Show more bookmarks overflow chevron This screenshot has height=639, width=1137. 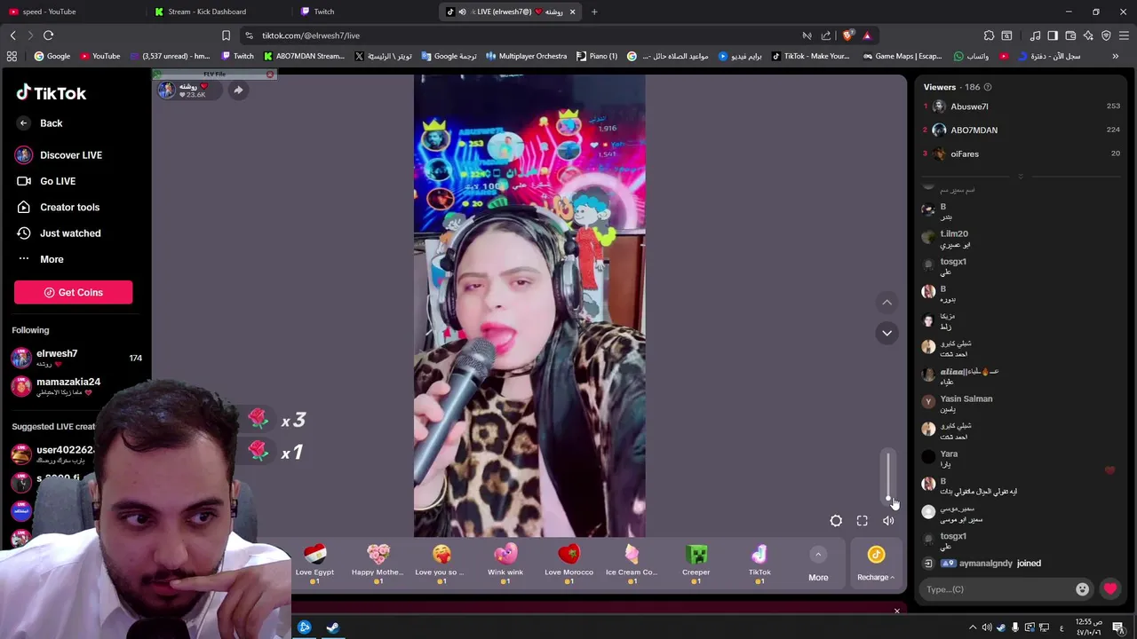(1116, 56)
